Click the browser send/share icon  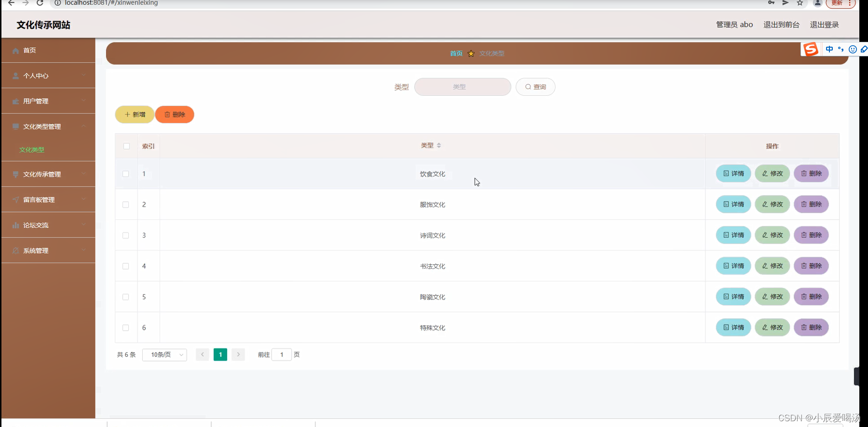point(786,3)
